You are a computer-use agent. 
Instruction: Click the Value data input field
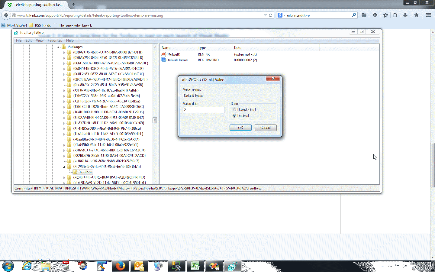pyautogui.click(x=204, y=110)
